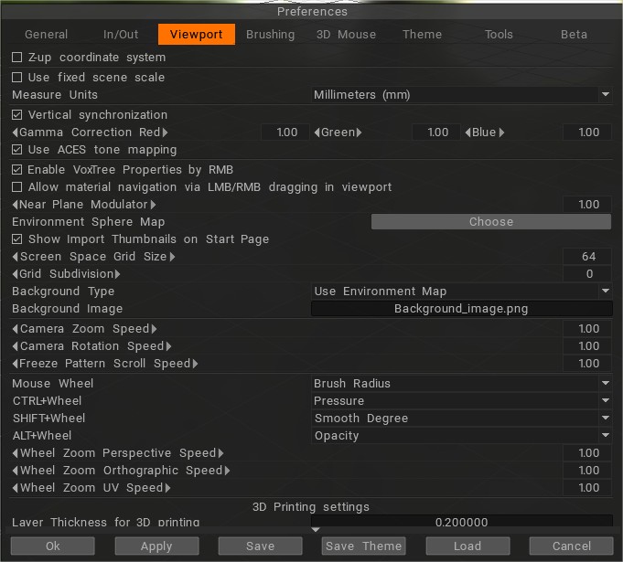Click the Background Image file field
The height and width of the screenshot is (562, 623).
[x=461, y=309]
